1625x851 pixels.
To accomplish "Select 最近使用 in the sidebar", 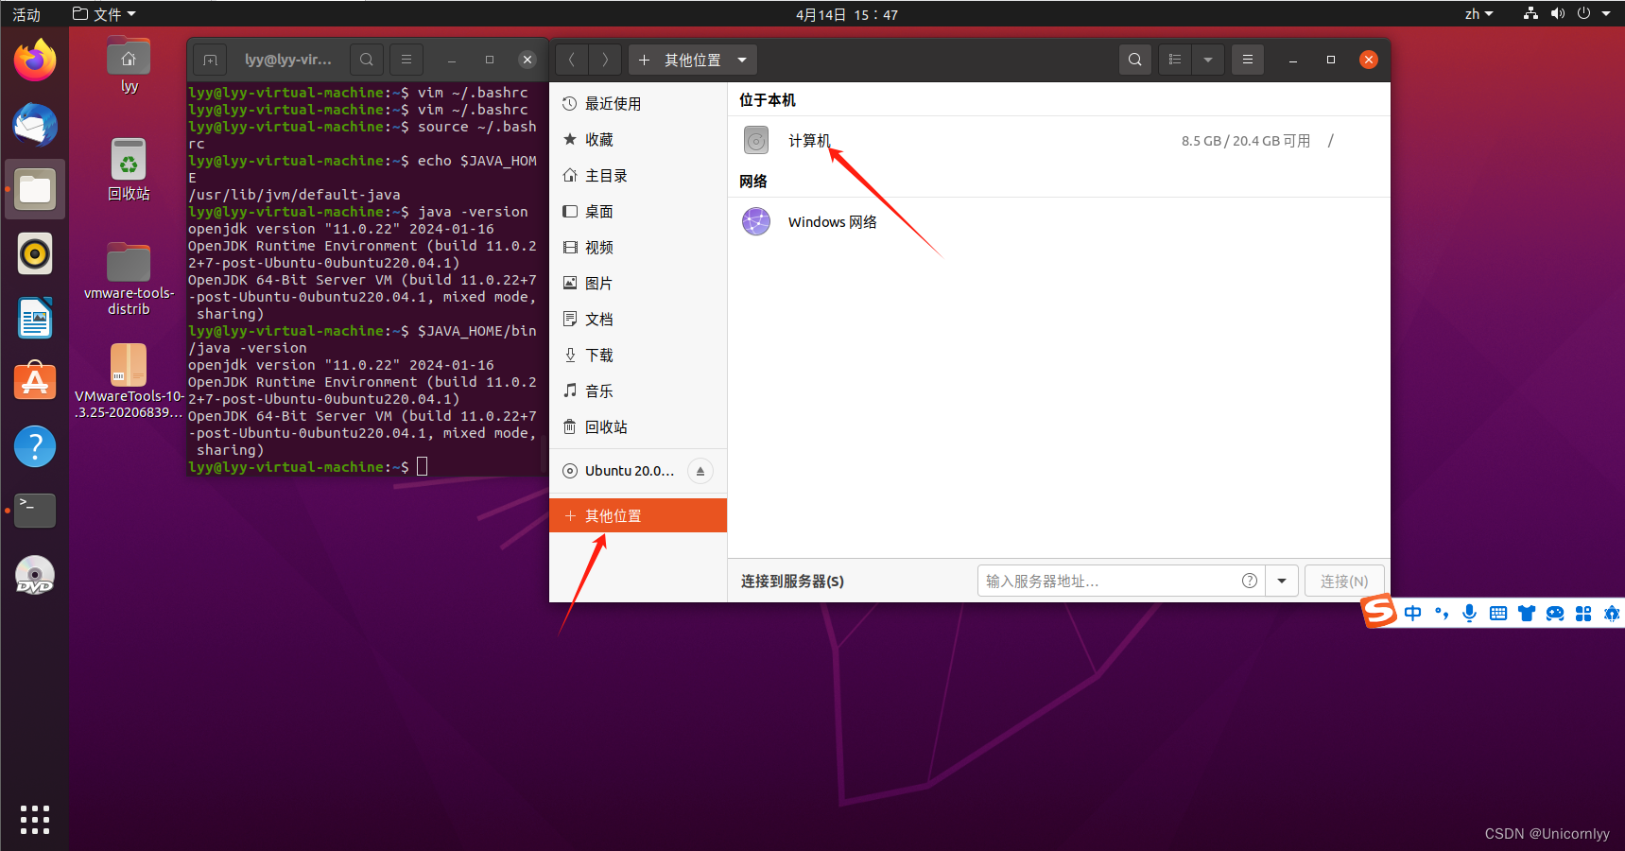I will tap(638, 104).
